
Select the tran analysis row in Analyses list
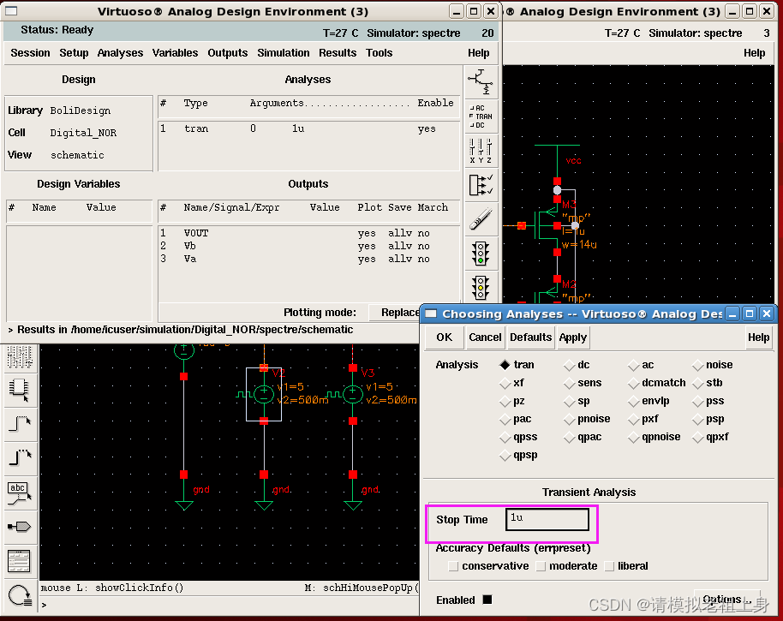pyautogui.click(x=308, y=128)
